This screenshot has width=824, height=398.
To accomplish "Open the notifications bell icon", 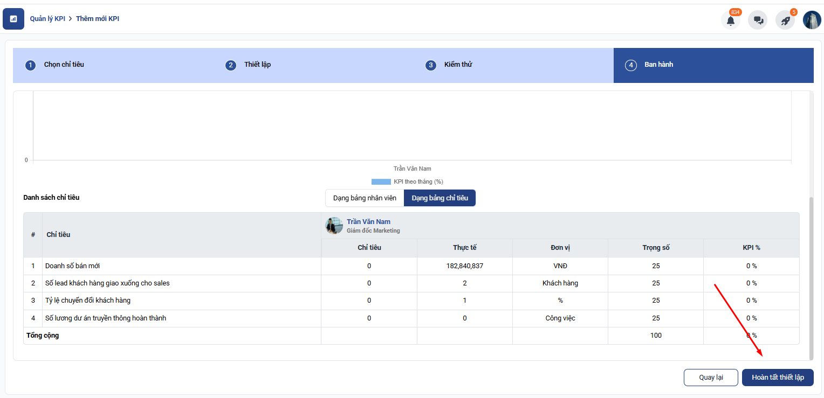I will pyautogui.click(x=730, y=20).
